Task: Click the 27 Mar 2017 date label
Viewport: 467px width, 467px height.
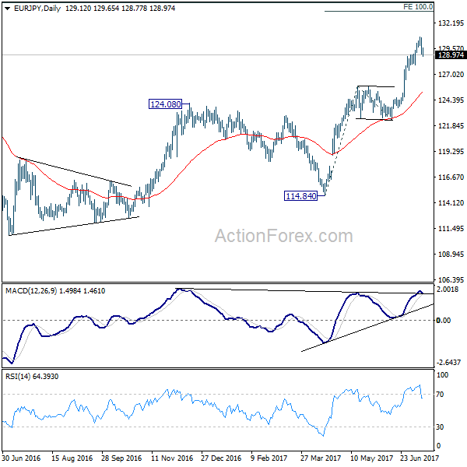Action: click(321, 458)
